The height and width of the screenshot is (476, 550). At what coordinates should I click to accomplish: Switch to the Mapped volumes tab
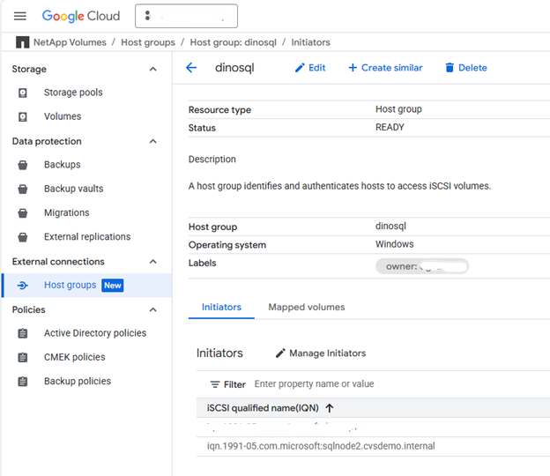click(x=306, y=307)
